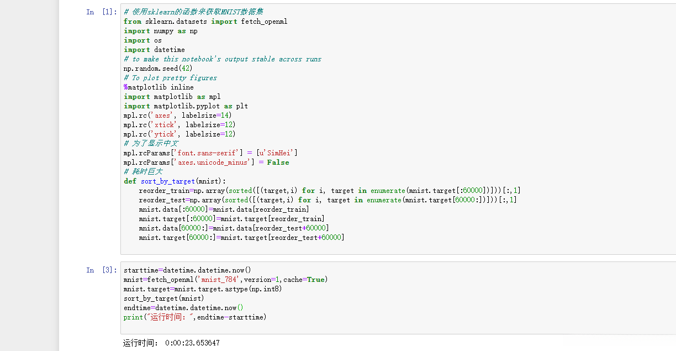This screenshot has height=351, width=676.
Task: Click the mpl.rc 'axes' labelsize line
Action: [178, 116]
